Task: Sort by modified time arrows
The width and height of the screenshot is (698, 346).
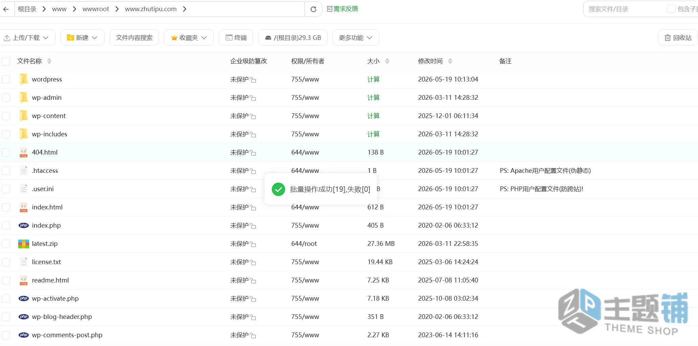Action: [450, 61]
